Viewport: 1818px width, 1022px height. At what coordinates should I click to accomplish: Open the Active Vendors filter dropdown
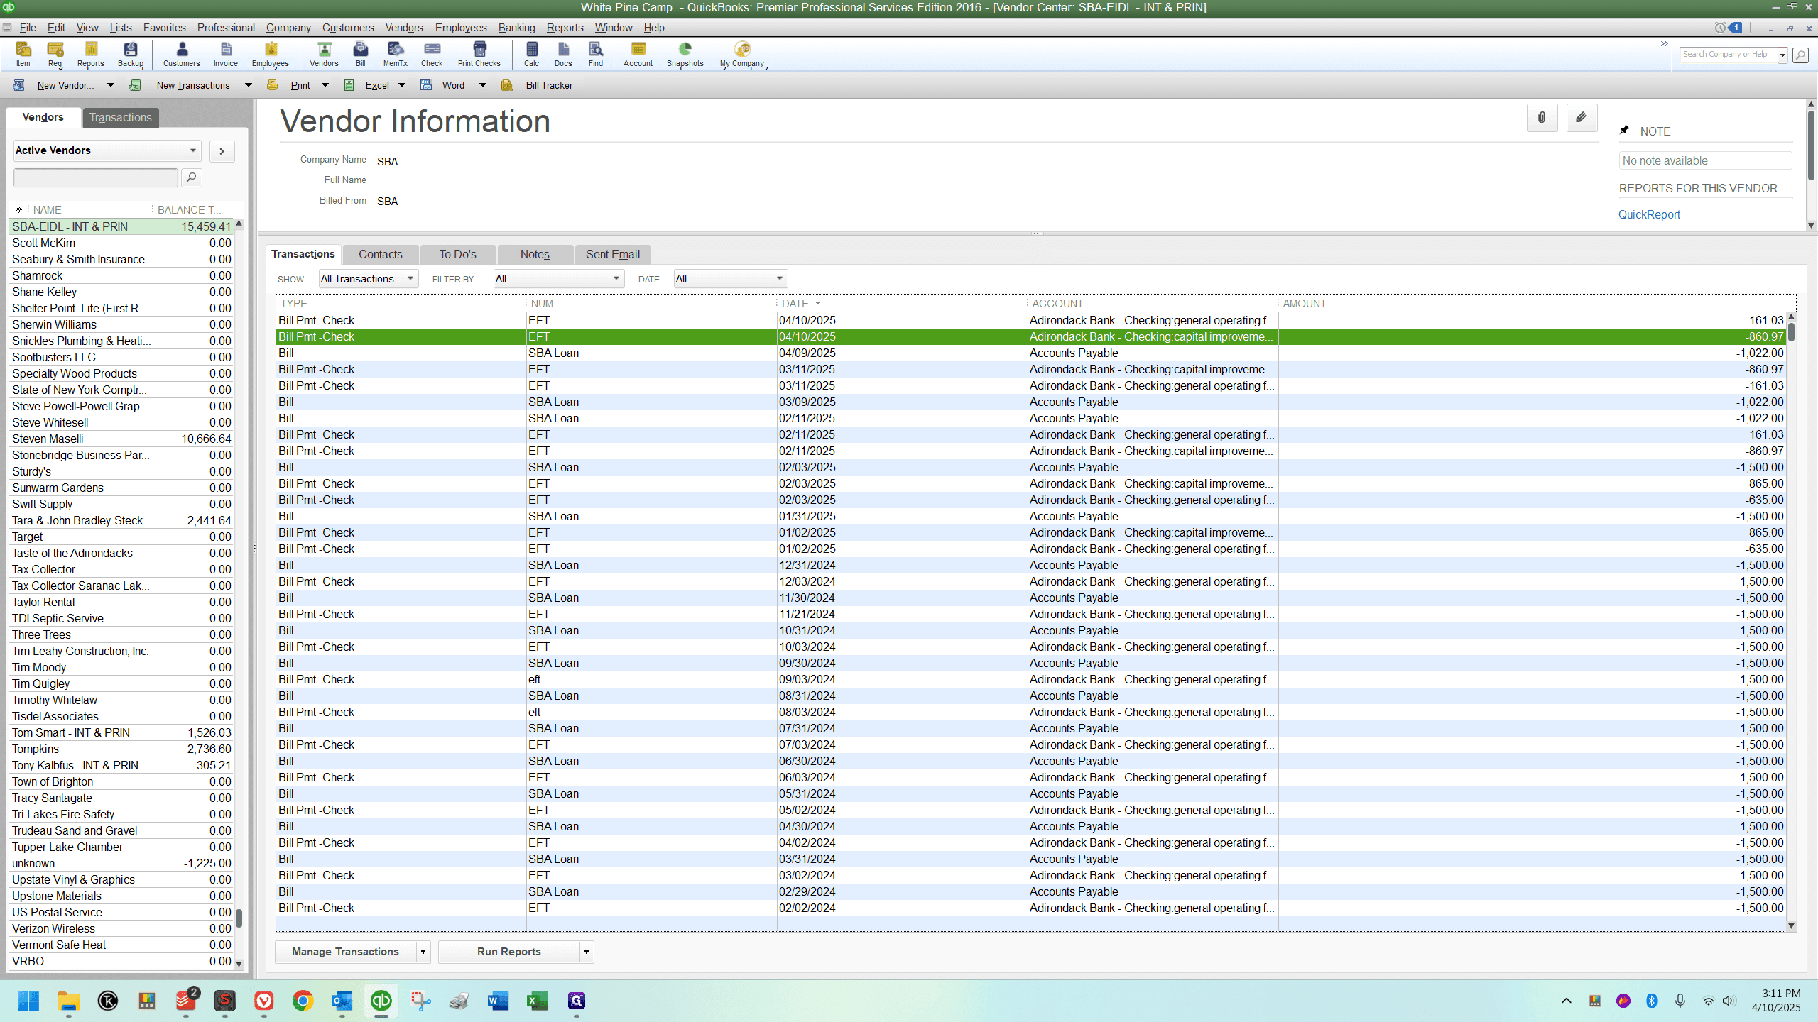[x=107, y=150]
